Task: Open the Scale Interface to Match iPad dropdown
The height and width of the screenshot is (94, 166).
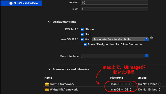Action: click(120, 39)
